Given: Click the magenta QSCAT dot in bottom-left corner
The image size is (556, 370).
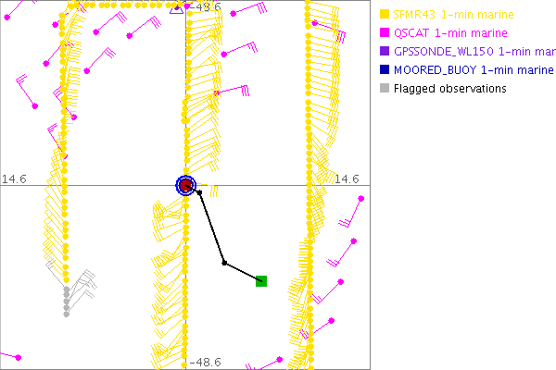Looking at the screenshot, I should pos(19,357).
